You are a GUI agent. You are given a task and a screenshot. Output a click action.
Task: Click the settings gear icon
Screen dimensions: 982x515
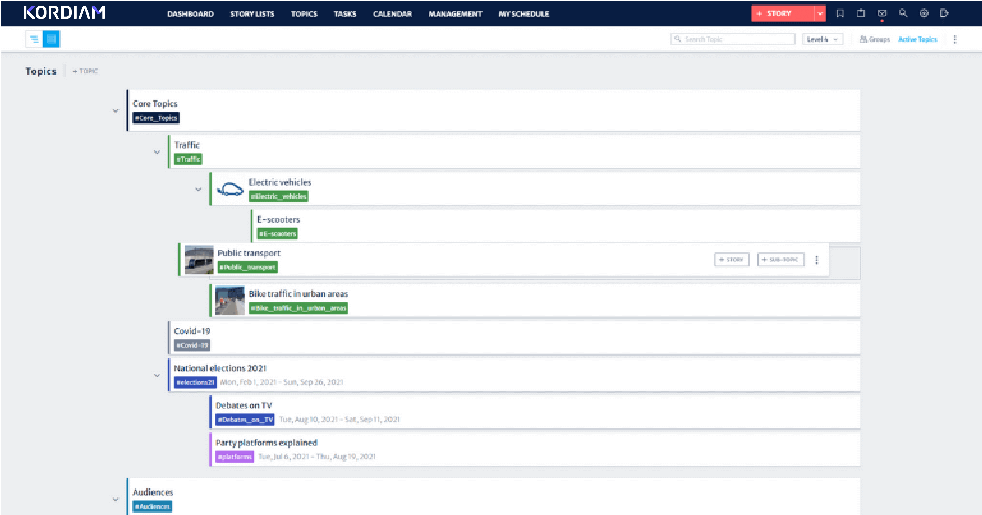click(x=923, y=13)
